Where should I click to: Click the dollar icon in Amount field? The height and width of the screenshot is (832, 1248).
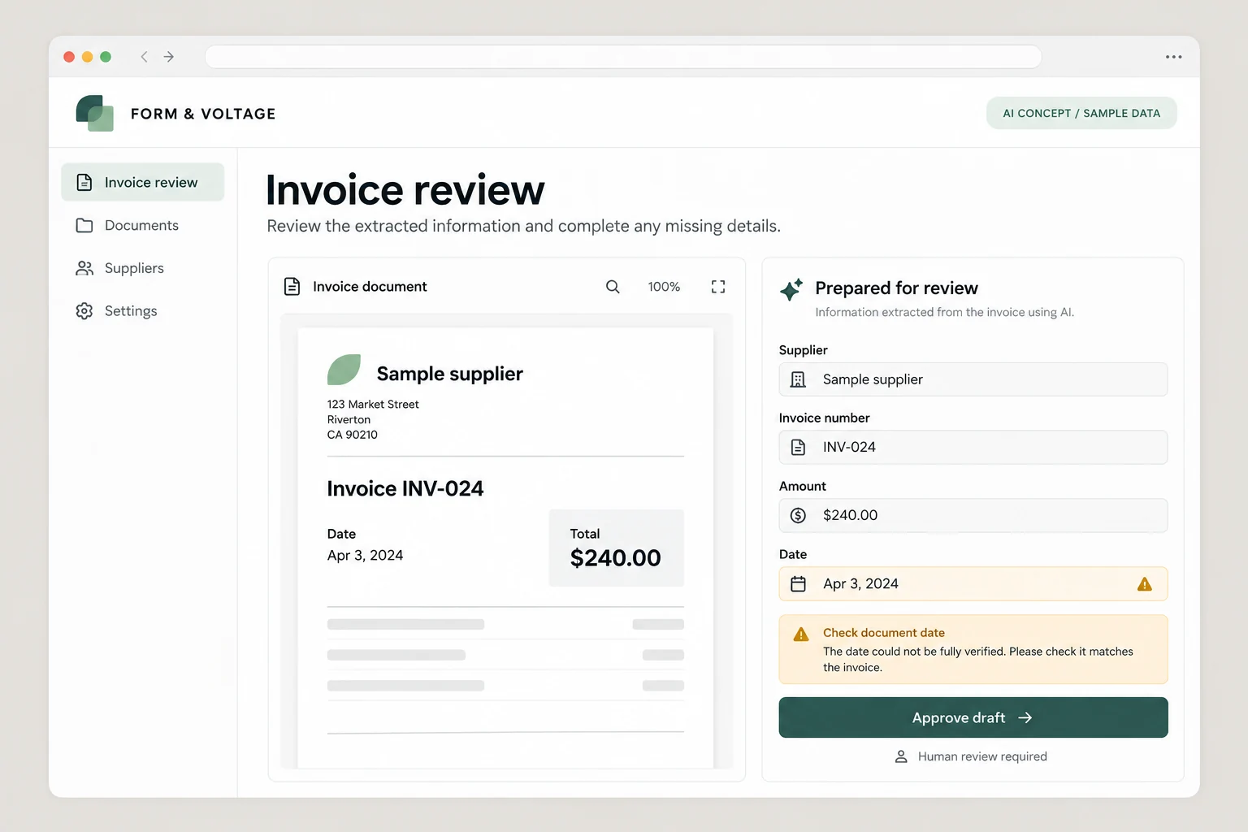(798, 515)
